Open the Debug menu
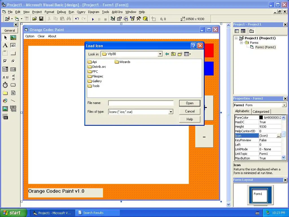Screen dimensions: 289x217 click(x=61, y=12)
